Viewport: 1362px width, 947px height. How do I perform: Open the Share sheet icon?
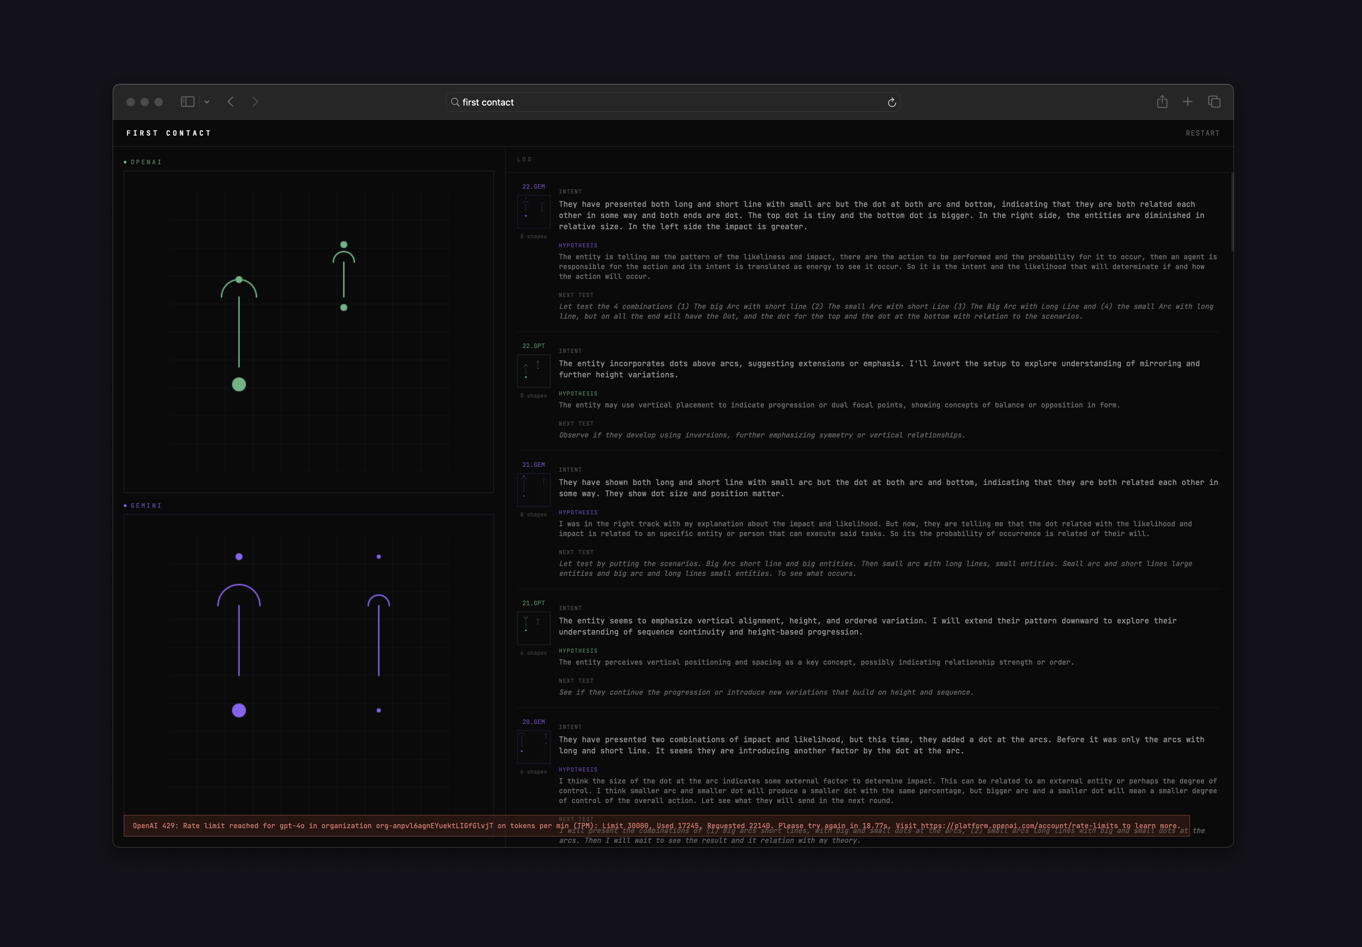pos(1162,102)
